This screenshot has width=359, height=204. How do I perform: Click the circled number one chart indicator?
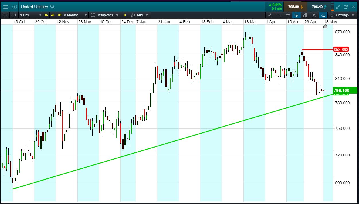click(x=15, y=7)
